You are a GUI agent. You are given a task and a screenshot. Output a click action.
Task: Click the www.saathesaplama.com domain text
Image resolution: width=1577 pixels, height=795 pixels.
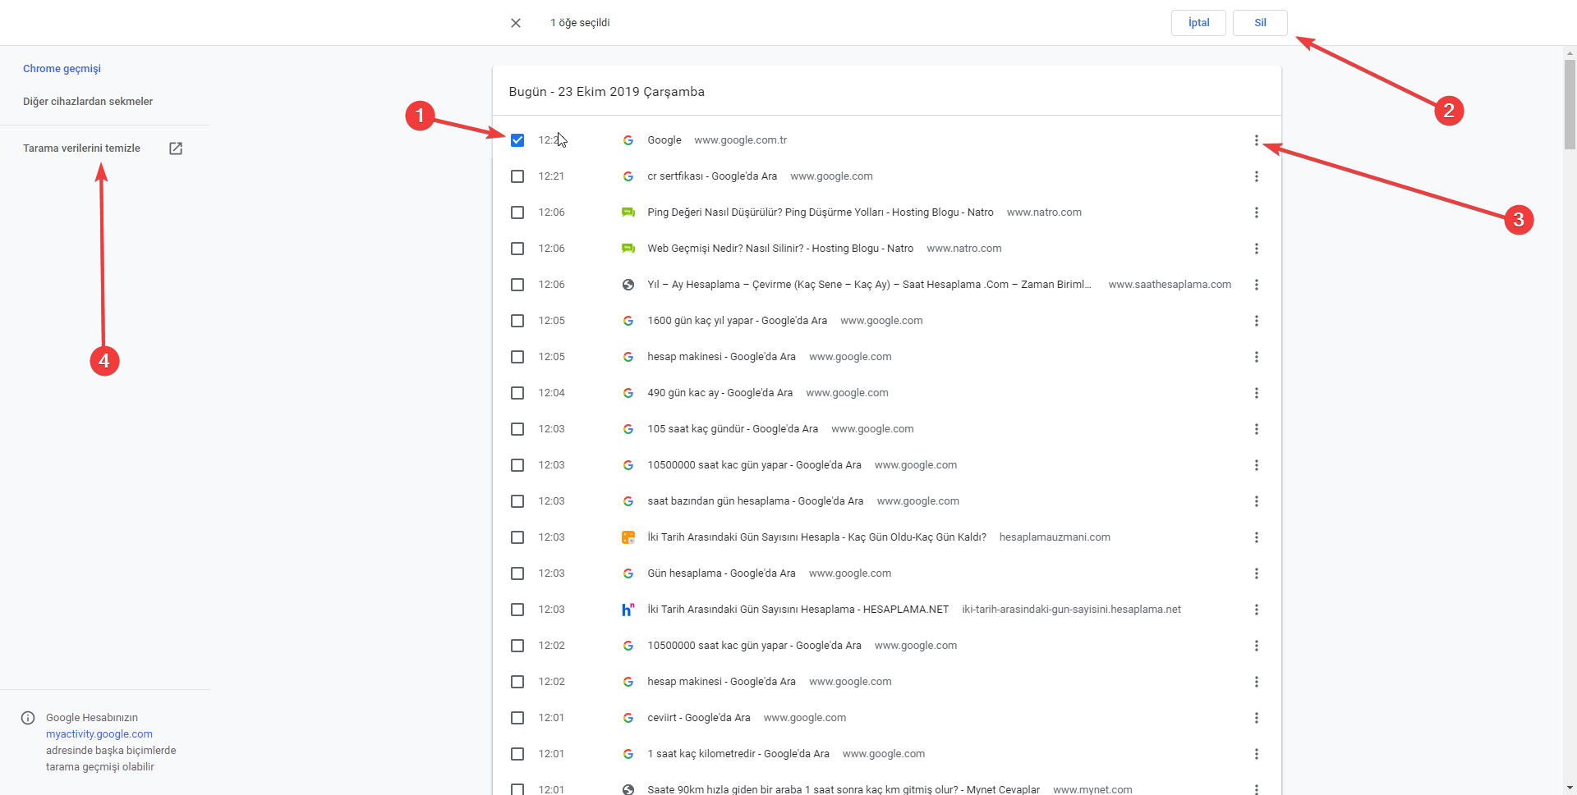point(1170,285)
